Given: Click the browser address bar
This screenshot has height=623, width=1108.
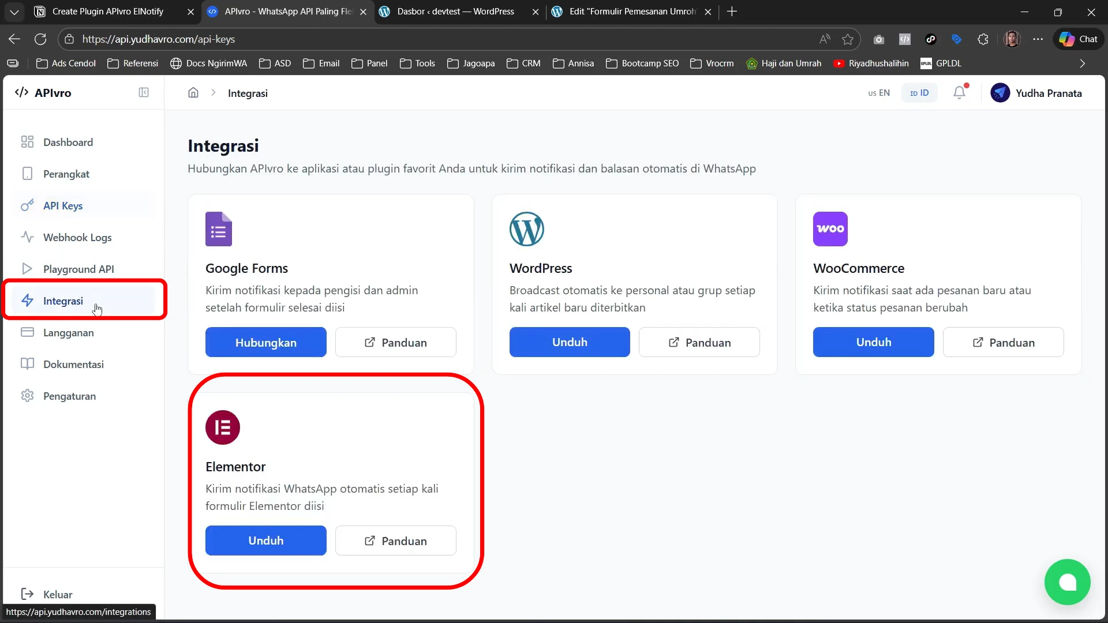Looking at the screenshot, I should click(404, 39).
